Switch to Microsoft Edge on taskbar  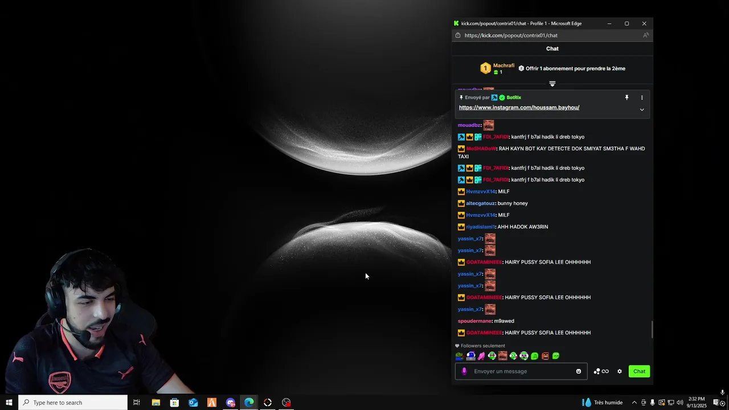[249, 403]
